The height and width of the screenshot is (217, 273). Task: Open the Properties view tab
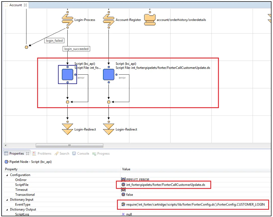tap(17, 153)
